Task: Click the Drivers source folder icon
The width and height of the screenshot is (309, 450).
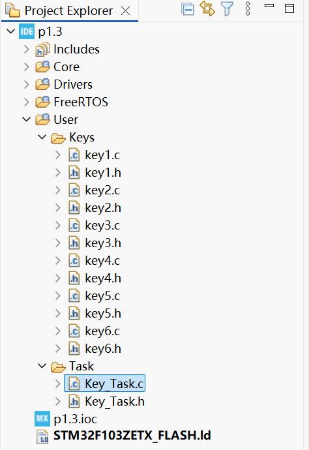Action: pos(42,84)
